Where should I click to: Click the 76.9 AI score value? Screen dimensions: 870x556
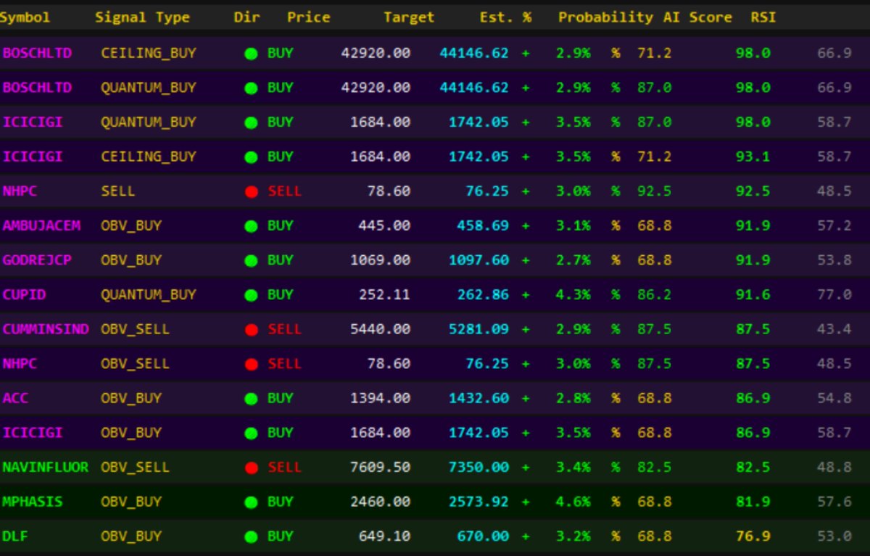click(753, 536)
